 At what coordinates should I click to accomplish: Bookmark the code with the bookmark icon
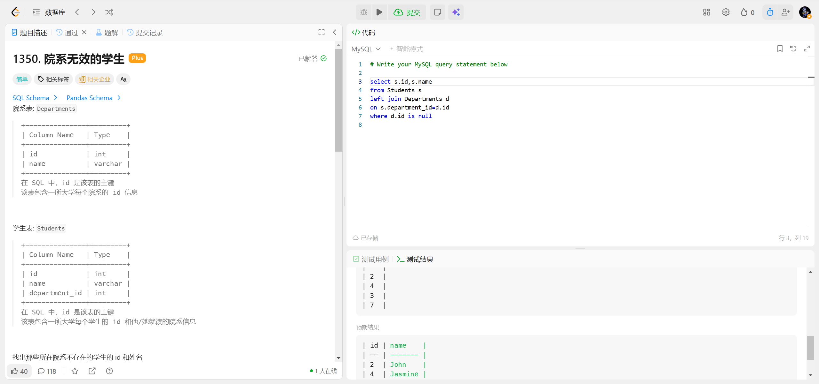point(780,49)
